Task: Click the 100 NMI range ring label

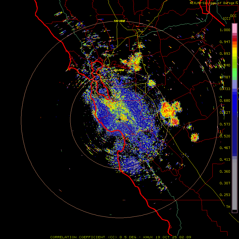Action: [119, 21]
